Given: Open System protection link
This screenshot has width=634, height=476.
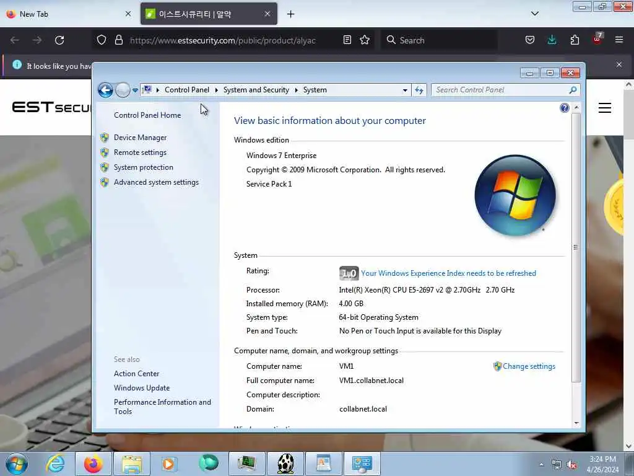Looking at the screenshot, I should click(143, 167).
